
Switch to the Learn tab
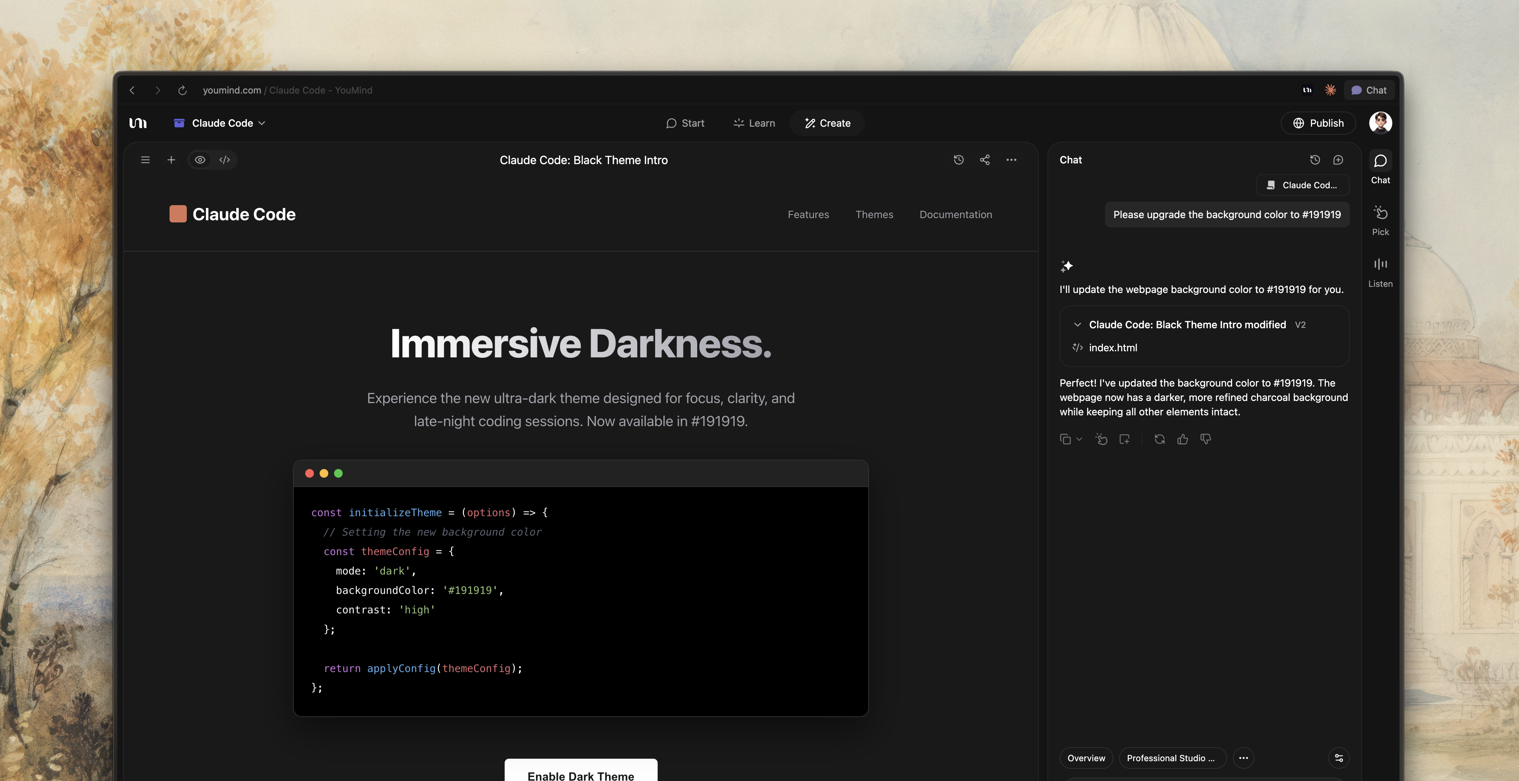click(754, 123)
